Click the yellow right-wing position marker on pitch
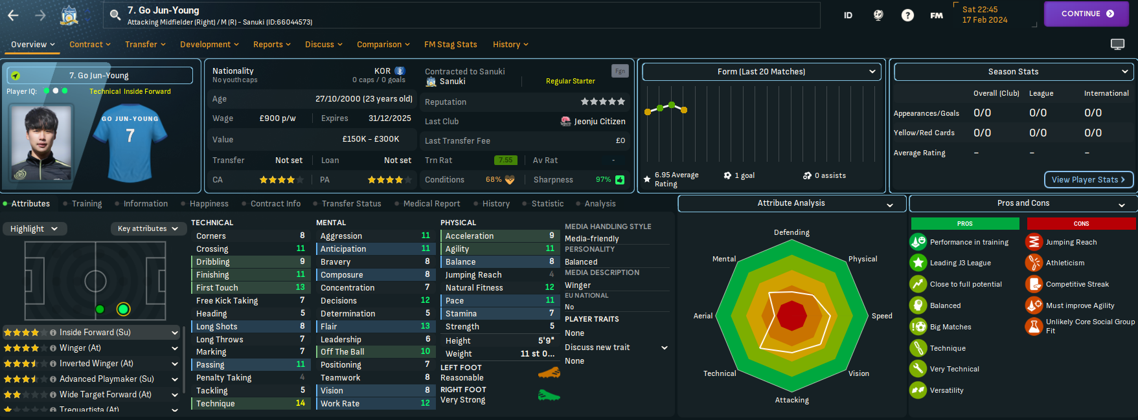Image resolution: width=1138 pixels, height=420 pixels. [x=123, y=309]
